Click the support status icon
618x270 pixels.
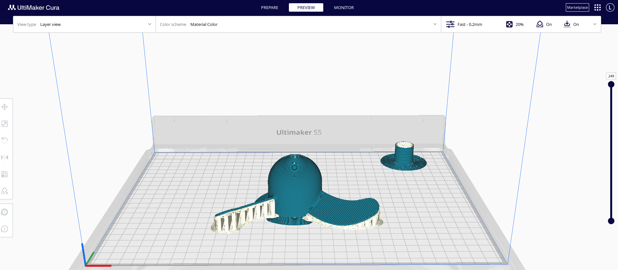click(x=540, y=24)
